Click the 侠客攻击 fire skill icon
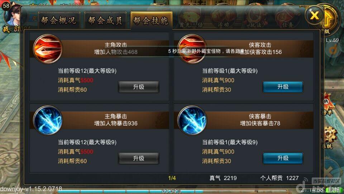344x194 pixels. click(192, 49)
